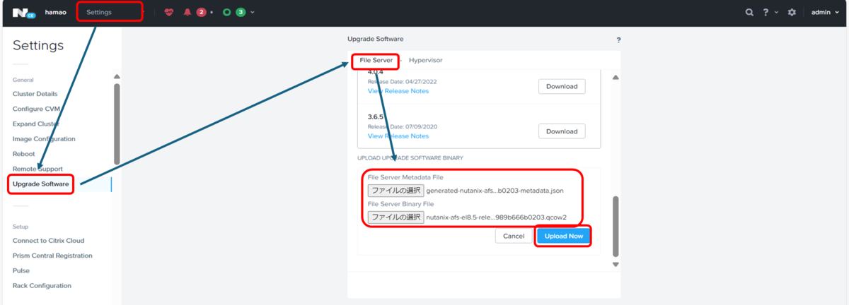Download File Server version 4.0.4
This screenshot has height=305, width=849.
tap(562, 87)
